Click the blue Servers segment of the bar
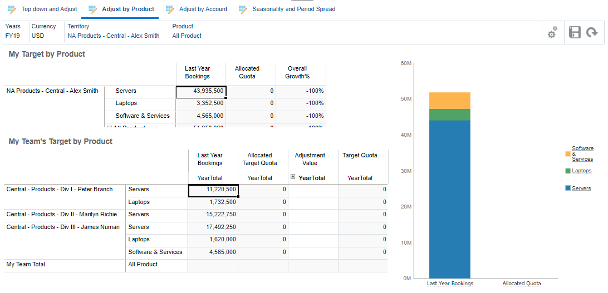608x293 pixels. (x=450, y=199)
